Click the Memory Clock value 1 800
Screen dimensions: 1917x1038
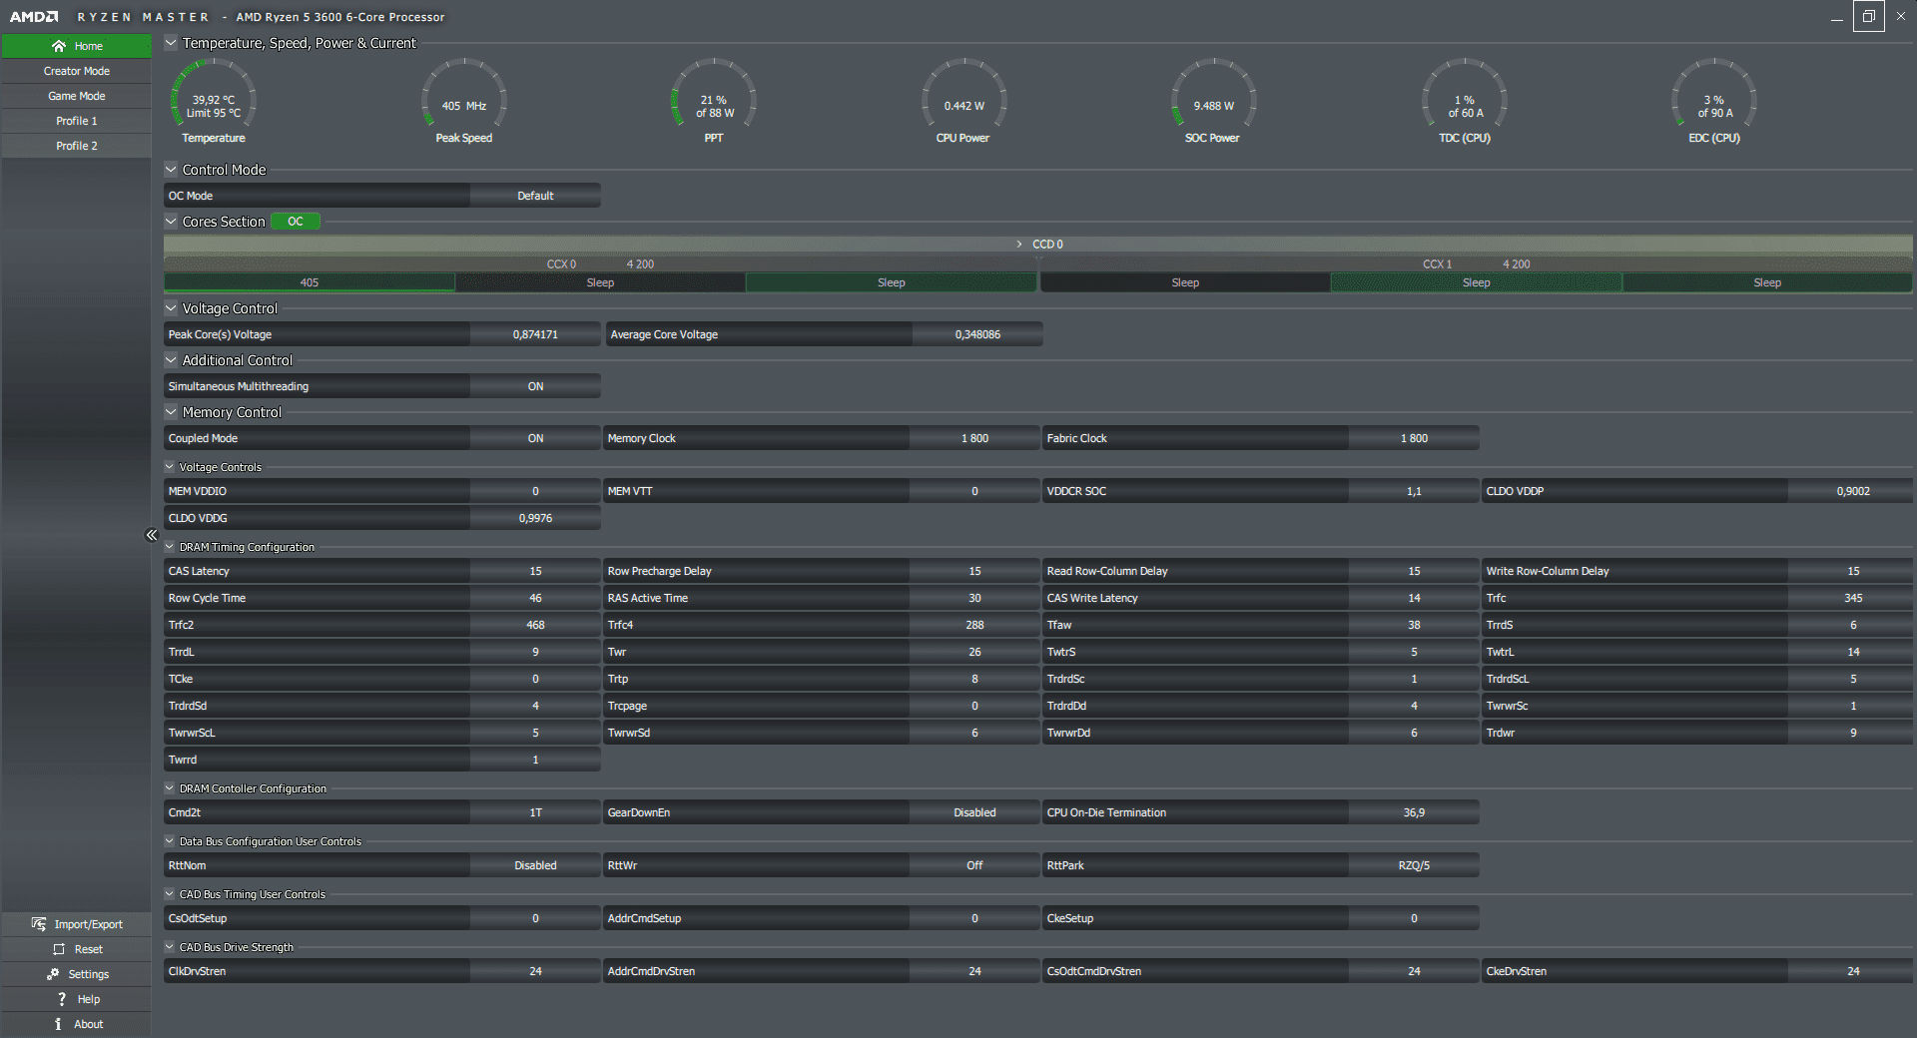(x=974, y=438)
